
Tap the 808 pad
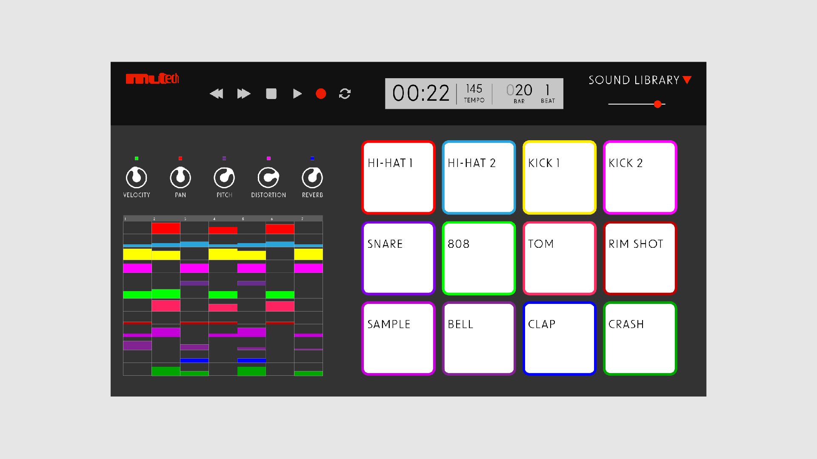479,258
